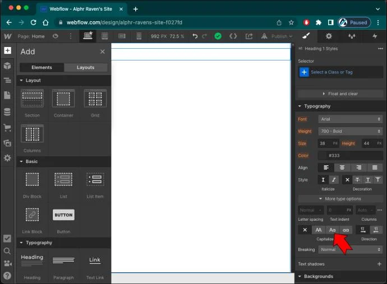Align text right
The height and width of the screenshot is (284, 387).
click(x=358, y=167)
